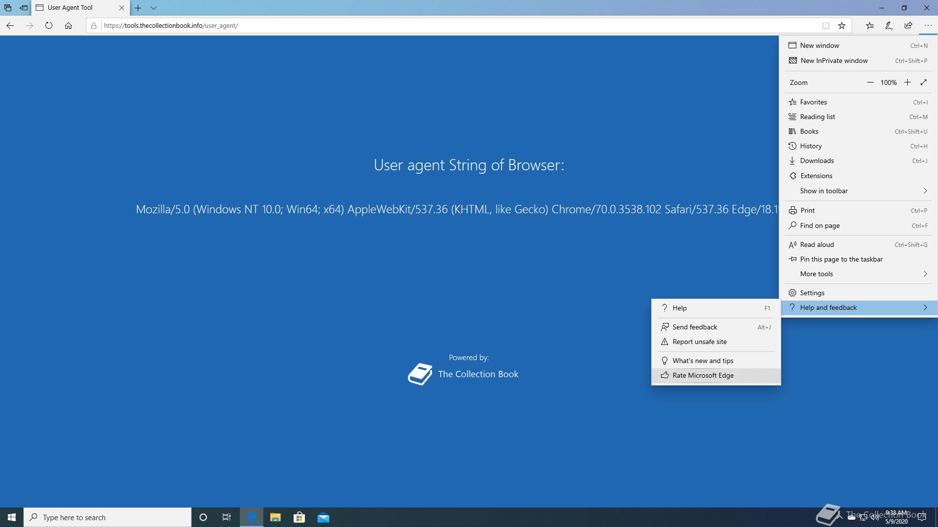This screenshot has height=527, width=938.
Task: Choose Send feedback from submenu
Action: click(x=694, y=327)
